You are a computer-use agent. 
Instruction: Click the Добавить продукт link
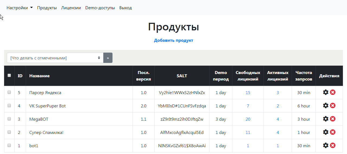[x=173, y=40]
